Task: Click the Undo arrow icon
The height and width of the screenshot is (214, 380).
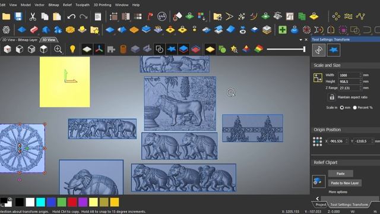Action: [x=71, y=17]
